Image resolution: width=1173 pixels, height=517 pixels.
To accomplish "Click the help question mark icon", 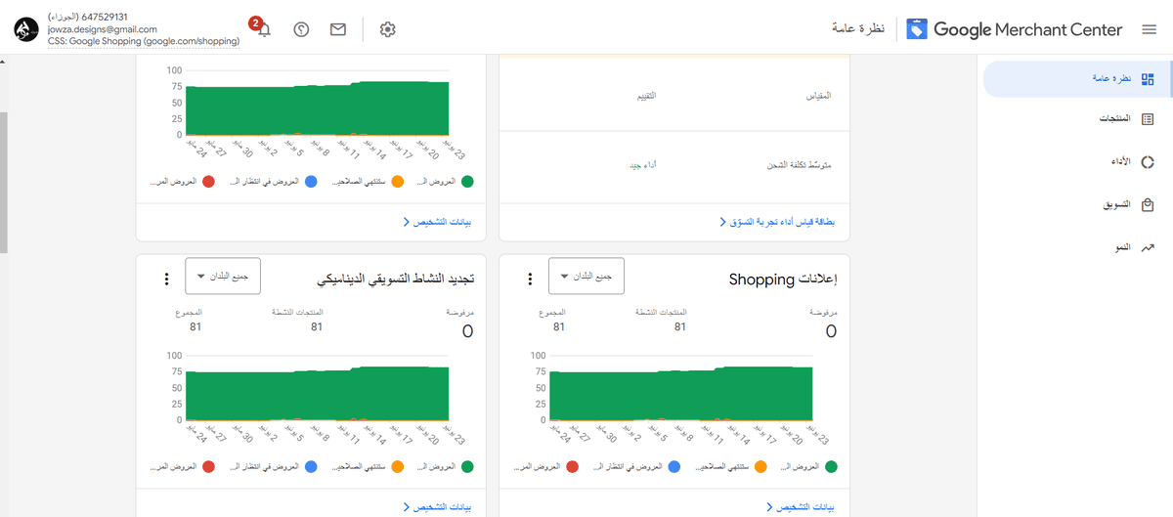I will (x=301, y=29).
